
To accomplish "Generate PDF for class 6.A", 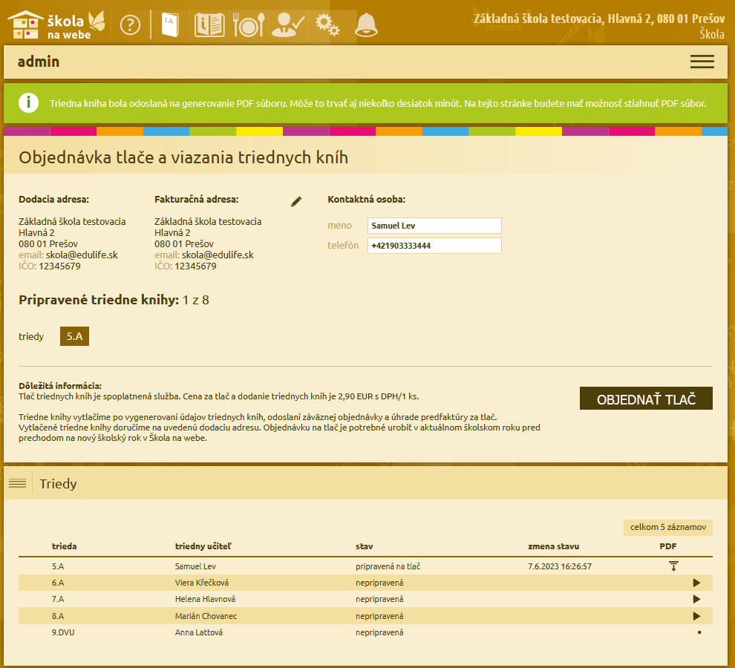I will coord(696,583).
